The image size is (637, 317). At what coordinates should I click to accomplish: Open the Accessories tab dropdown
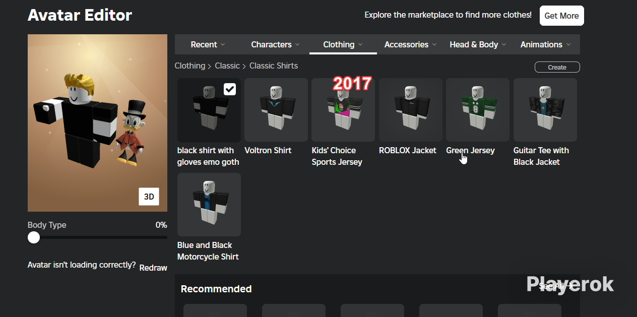(x=410, y=44)
